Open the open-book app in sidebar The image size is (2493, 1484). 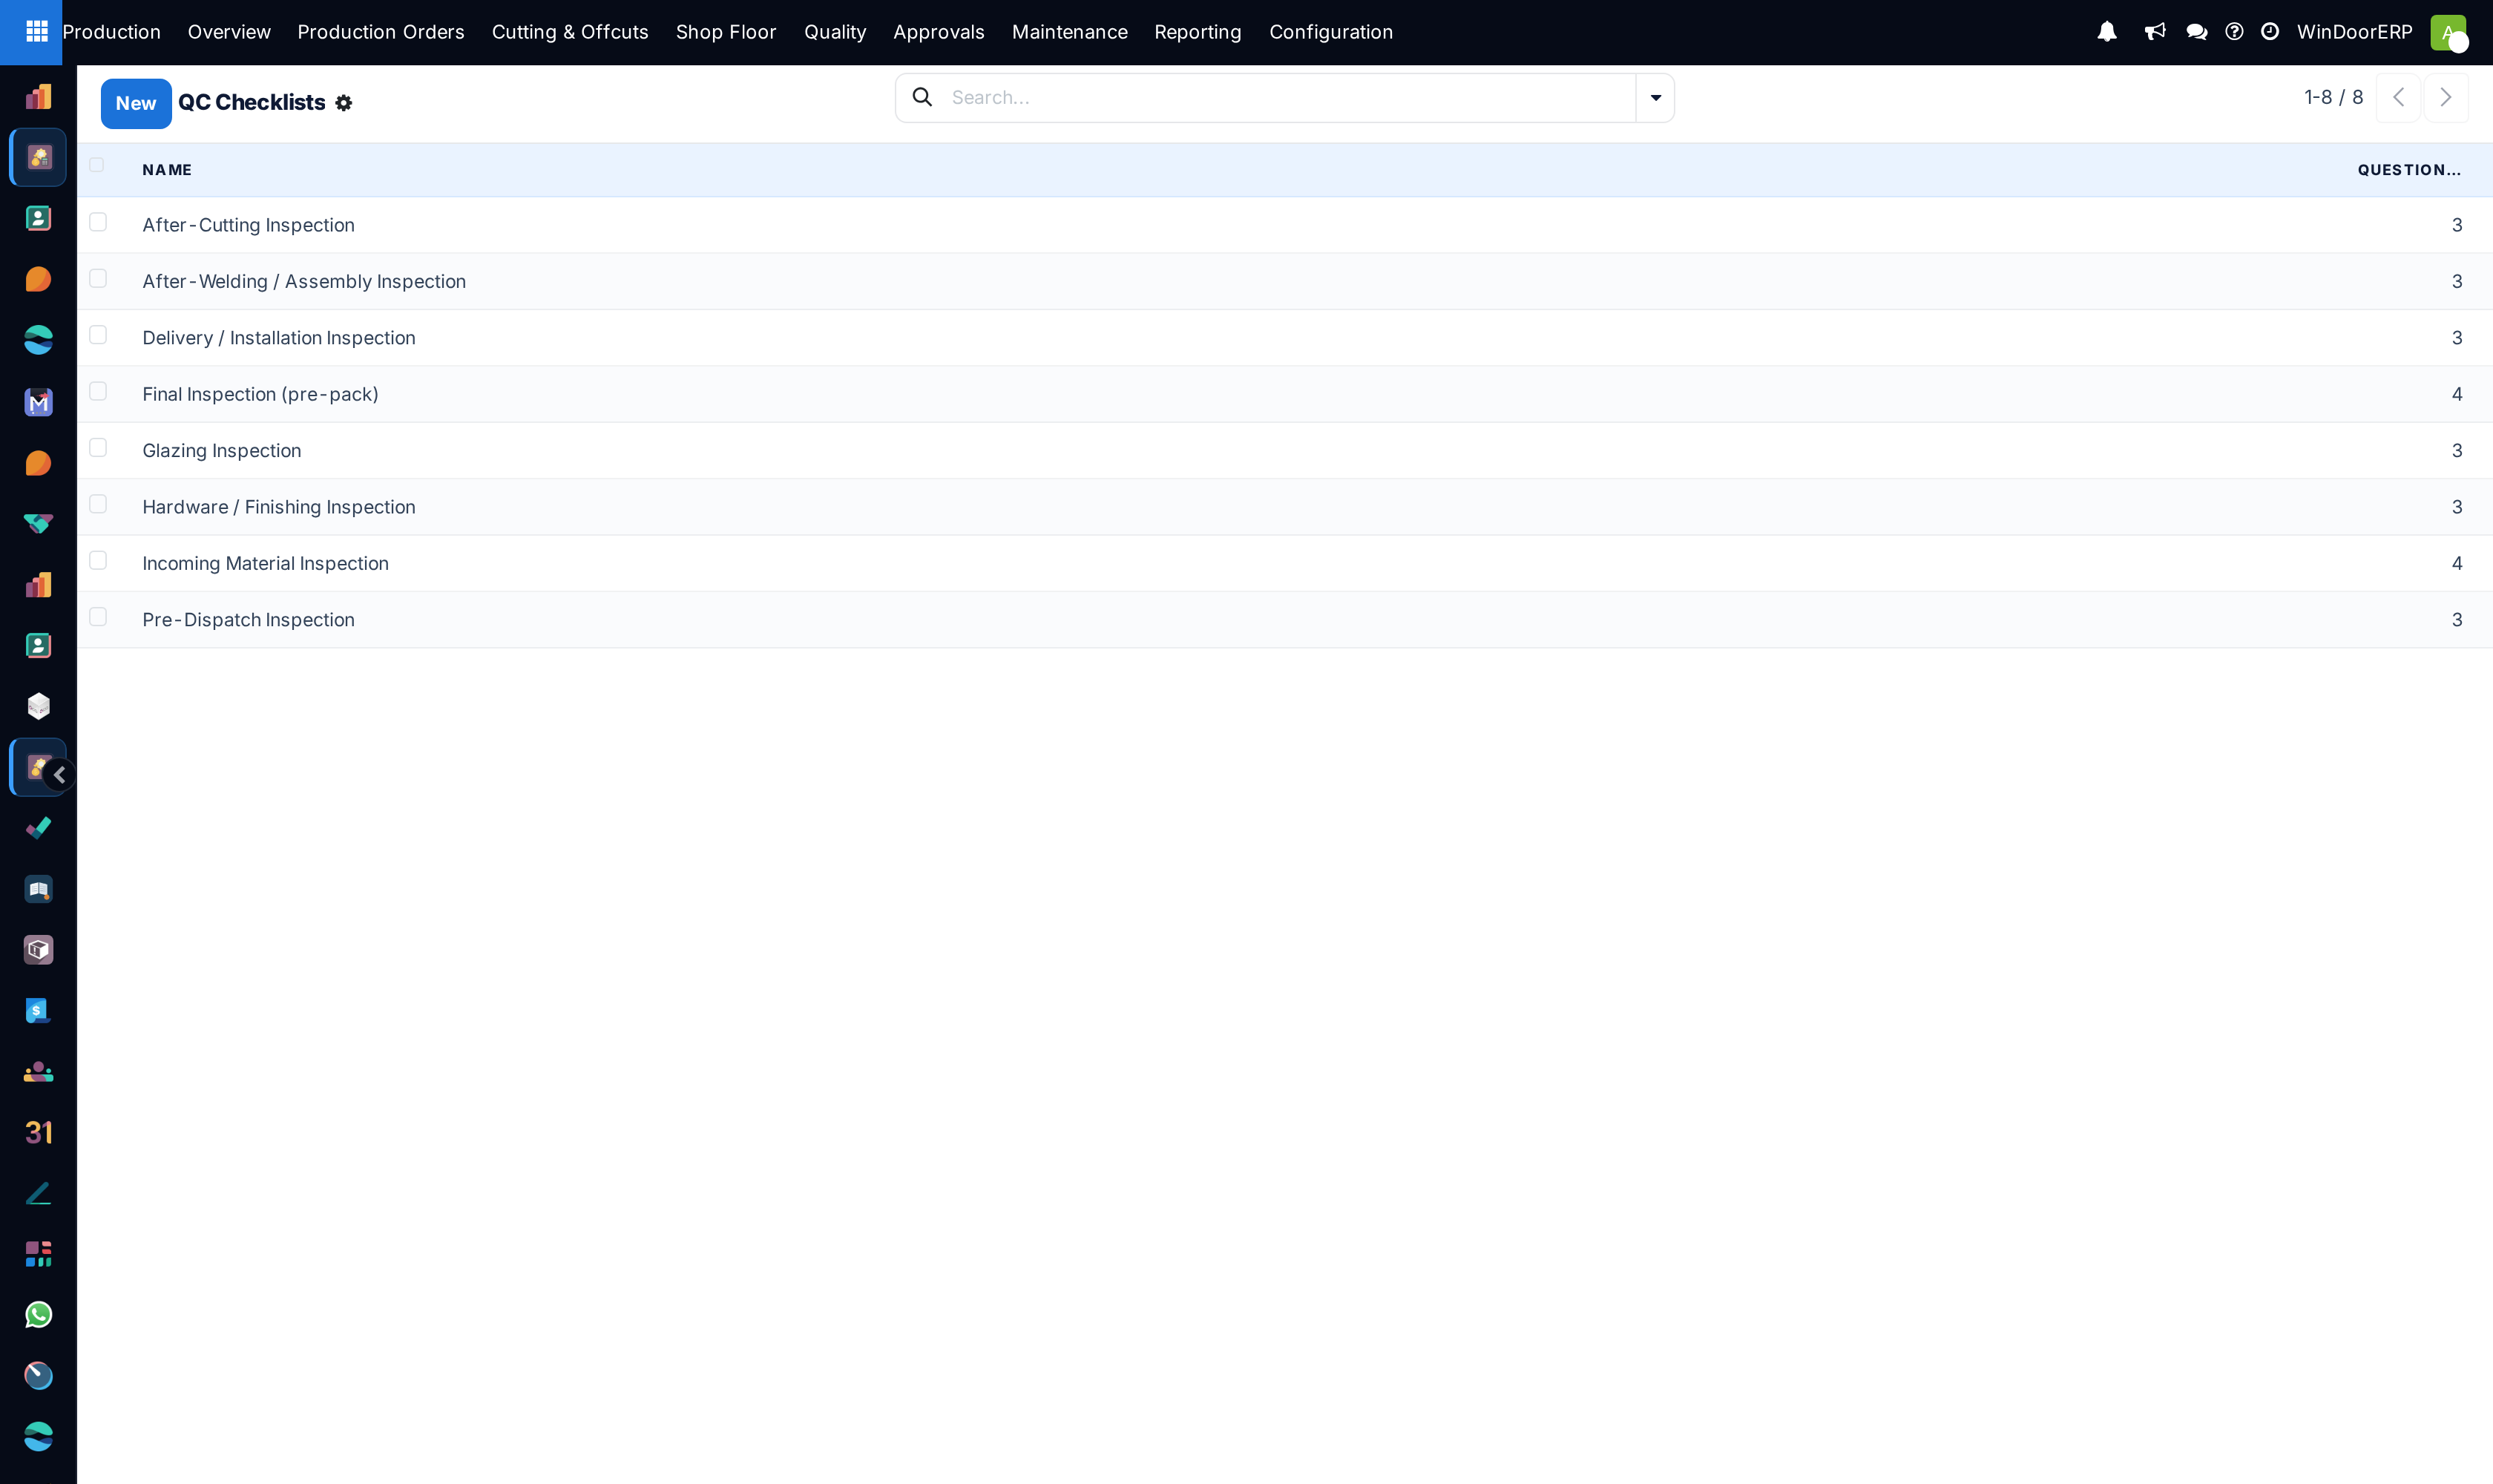[38, 889]
